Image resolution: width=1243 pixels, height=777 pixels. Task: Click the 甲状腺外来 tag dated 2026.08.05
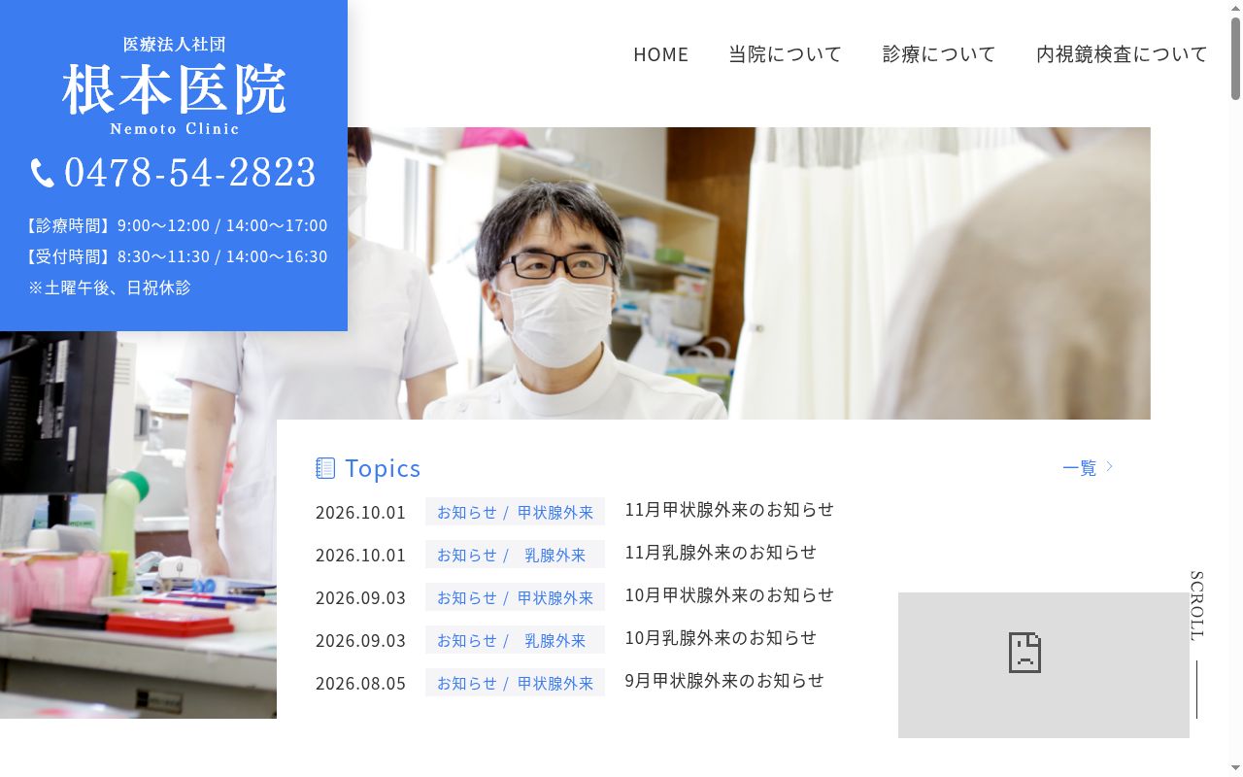point(555,683)
